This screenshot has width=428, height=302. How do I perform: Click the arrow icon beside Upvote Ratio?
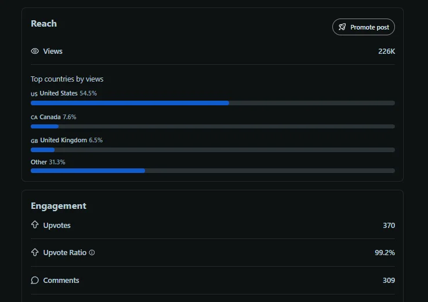[35, 253]
